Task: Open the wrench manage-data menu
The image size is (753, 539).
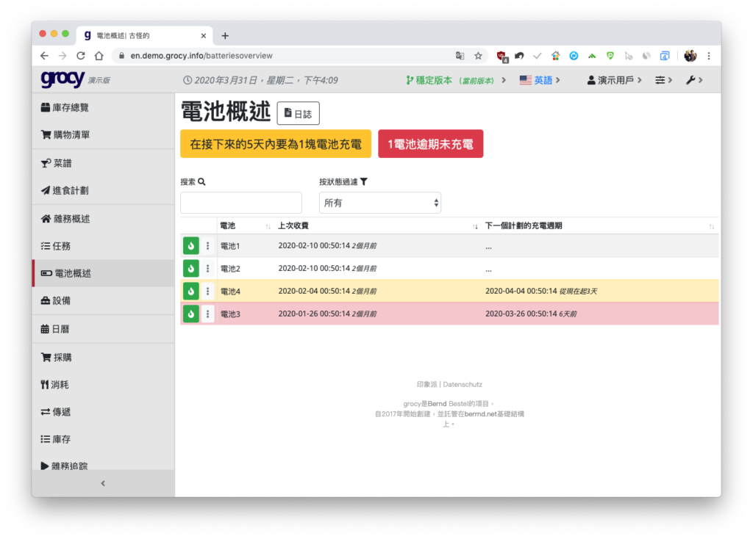Action: pyautogui.click(x=694, y=80)
